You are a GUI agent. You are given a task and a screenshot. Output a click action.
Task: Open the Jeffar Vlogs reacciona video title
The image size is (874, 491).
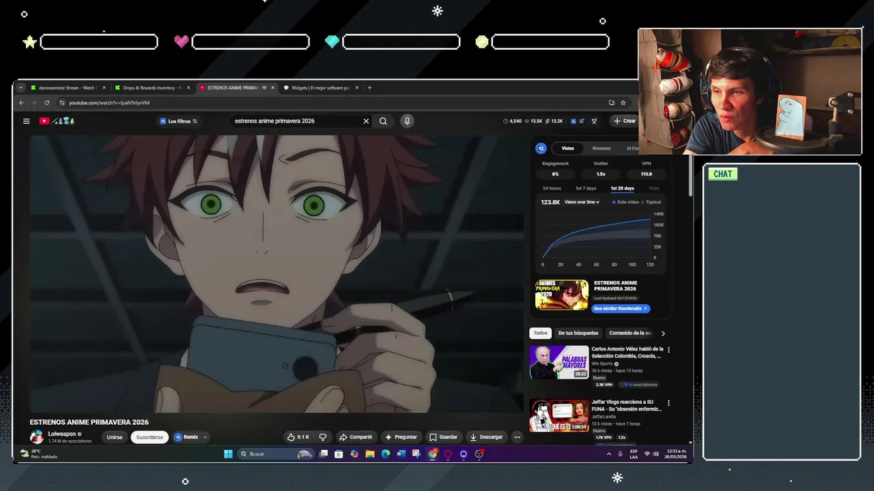[x=626, y=406]
